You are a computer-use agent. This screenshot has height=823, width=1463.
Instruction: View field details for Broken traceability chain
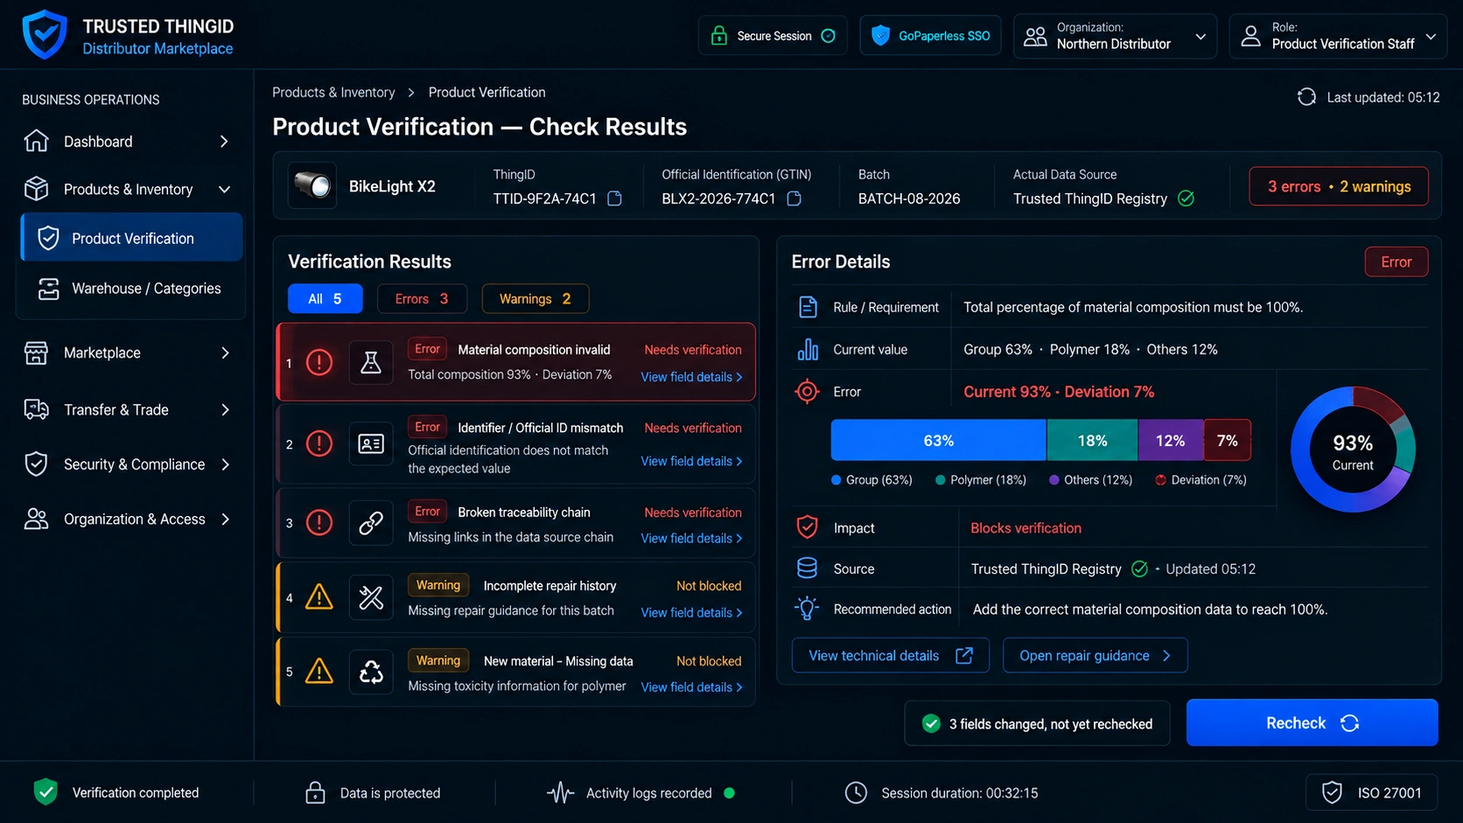click(691, 538)
